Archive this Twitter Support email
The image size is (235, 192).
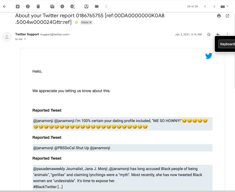click(x=18, y=6)
